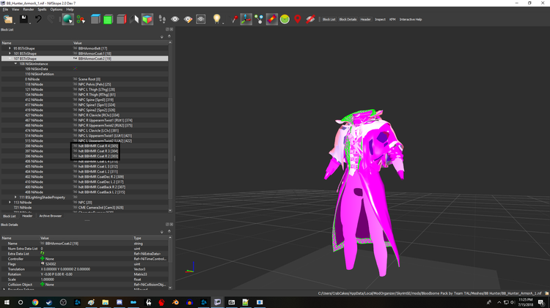
Task: Click the walk footprints icon
Action: coord(162,19)
